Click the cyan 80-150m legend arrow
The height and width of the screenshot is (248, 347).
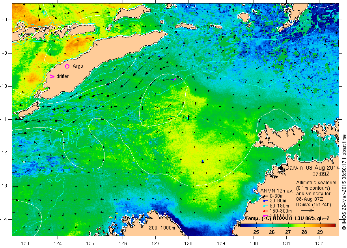coord(265,206)
